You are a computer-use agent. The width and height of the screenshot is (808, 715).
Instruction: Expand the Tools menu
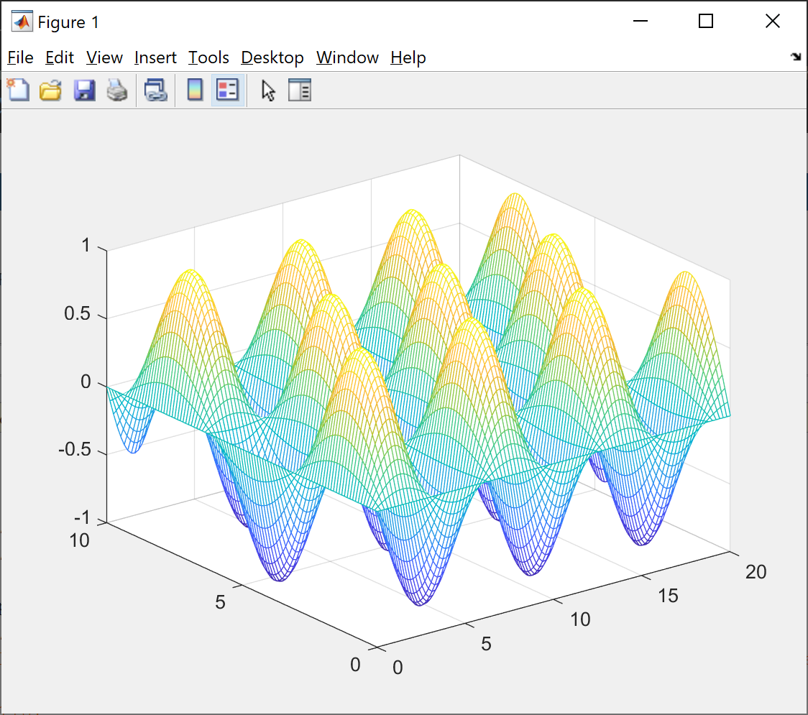pyautogui.click(x=208, y=57)
